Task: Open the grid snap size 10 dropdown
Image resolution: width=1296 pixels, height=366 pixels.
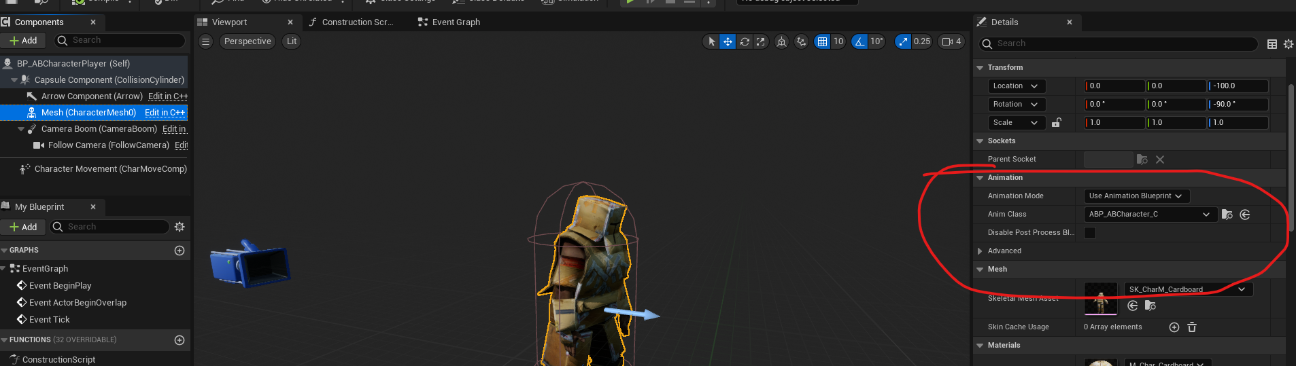Action: click(x=838, y=41)
